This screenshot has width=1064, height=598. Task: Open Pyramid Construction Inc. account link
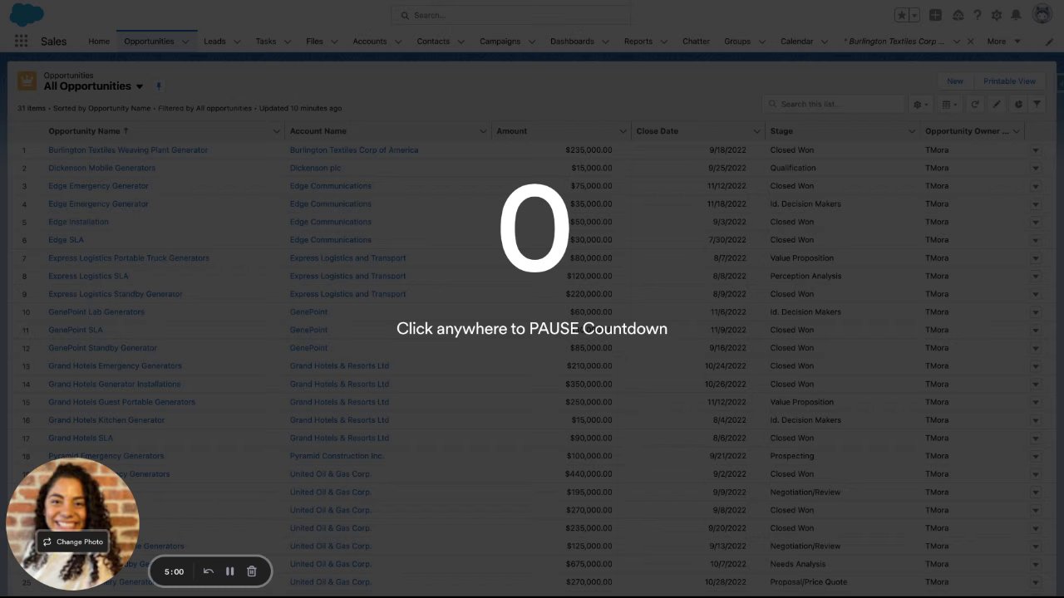337,456
